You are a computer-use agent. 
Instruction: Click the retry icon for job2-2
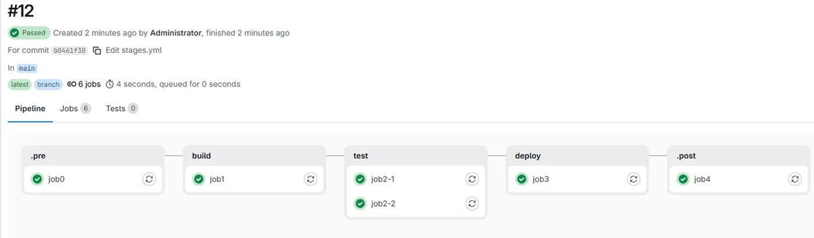472,204
